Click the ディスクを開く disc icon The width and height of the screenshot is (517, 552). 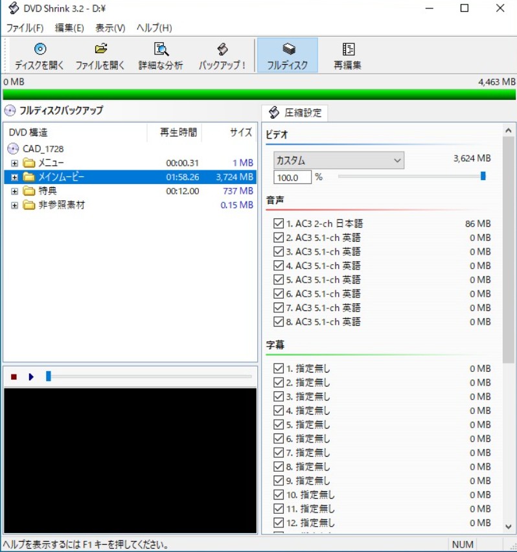click(x=40, y=49)
